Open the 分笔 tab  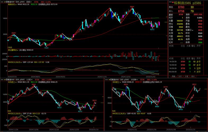187,76
